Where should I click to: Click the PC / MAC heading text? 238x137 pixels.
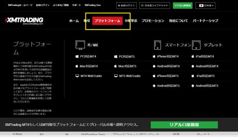pyautogui.click(x=93, y=45)
